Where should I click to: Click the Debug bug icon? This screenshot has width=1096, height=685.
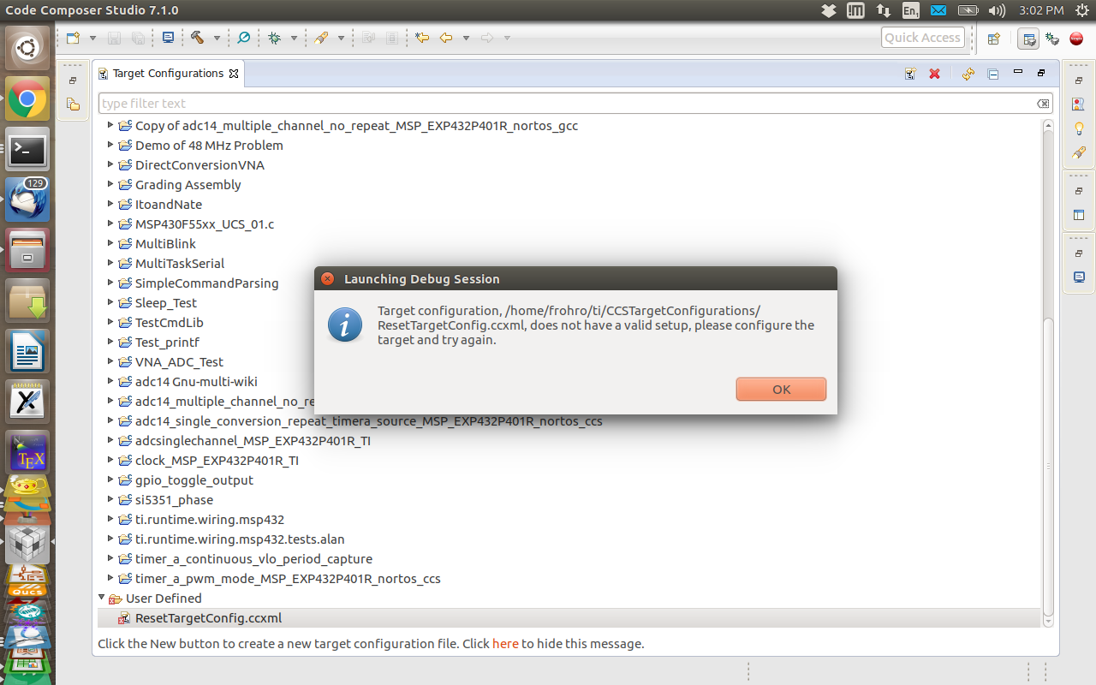(x=275, y=38)
